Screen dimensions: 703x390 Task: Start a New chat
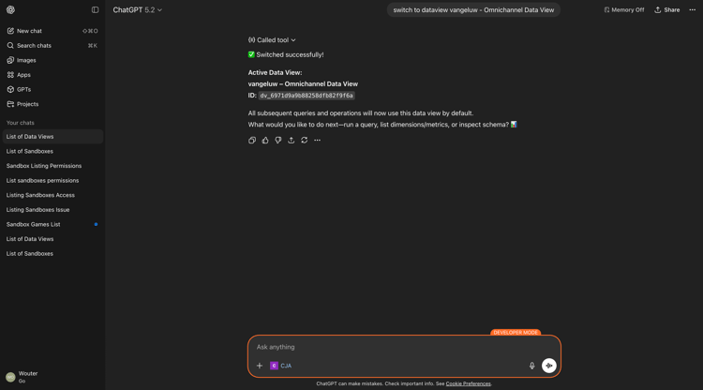(52, 31)
